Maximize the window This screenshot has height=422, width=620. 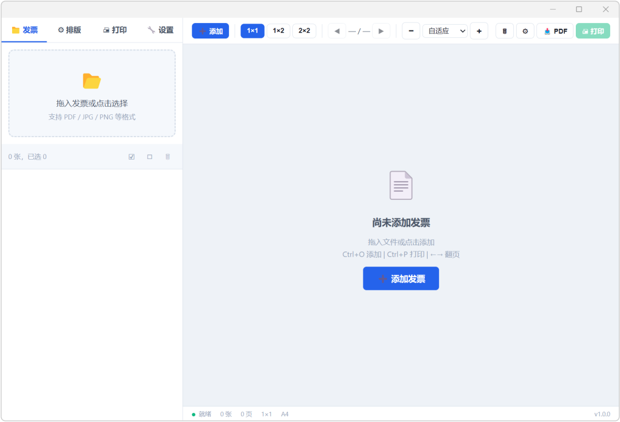(579, 9)
